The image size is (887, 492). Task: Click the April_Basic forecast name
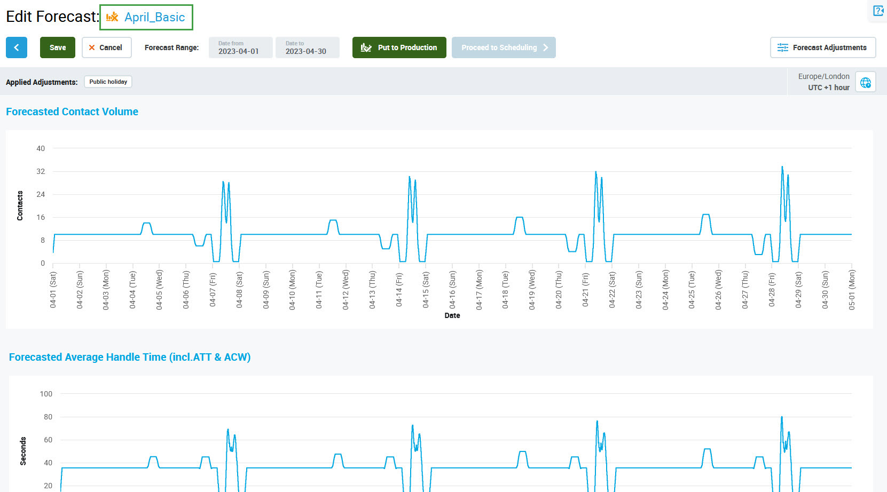(154, 17)
